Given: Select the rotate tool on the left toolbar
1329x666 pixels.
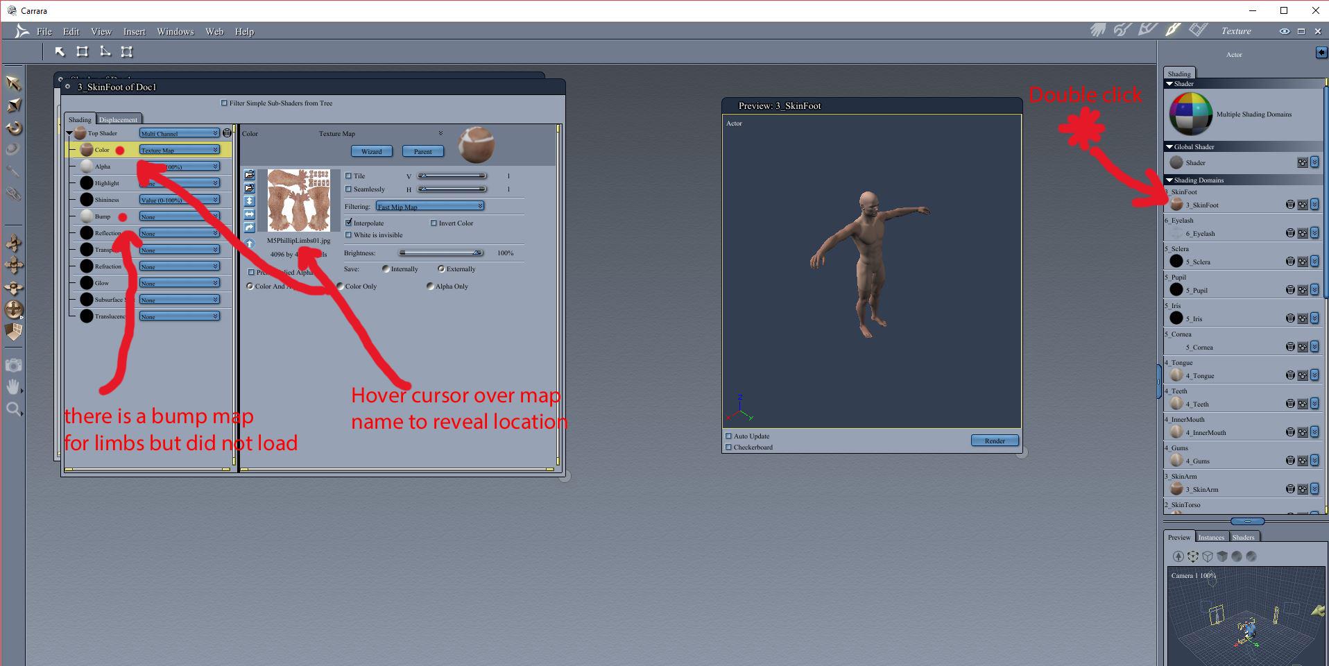Looking at the screenshot, I should (13, 128).
